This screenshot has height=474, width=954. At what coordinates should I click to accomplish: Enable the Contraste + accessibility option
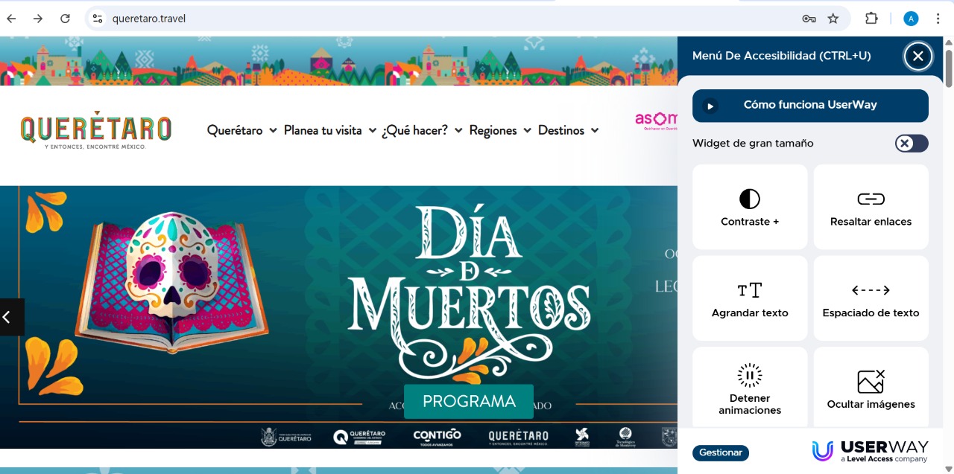pos(749,206)
